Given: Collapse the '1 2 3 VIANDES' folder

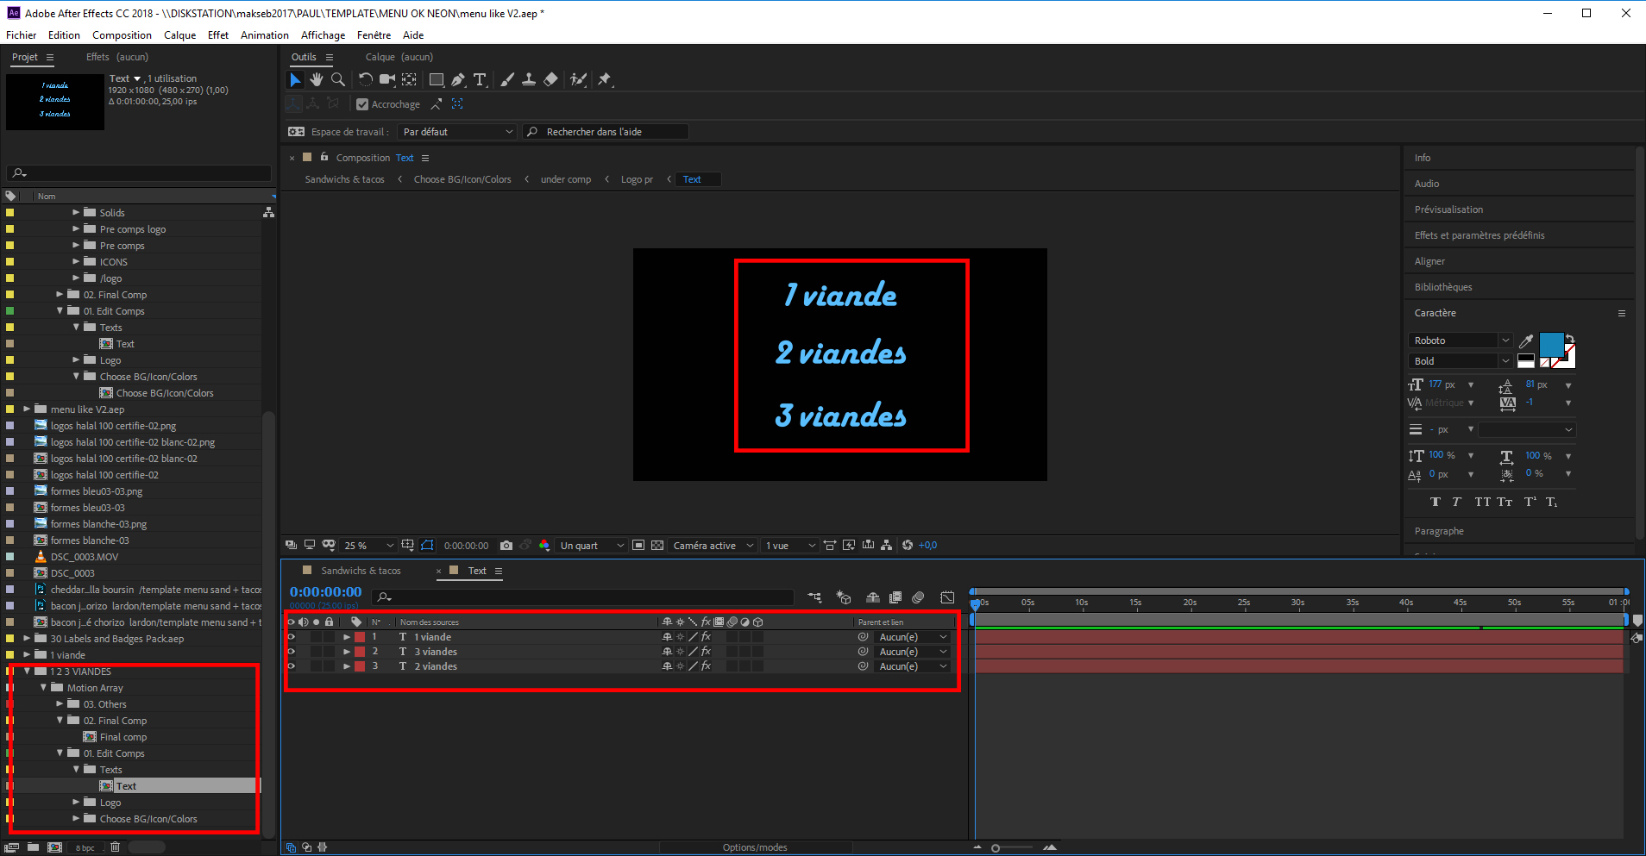Looking at the screenshot, I should pos(27,672).
